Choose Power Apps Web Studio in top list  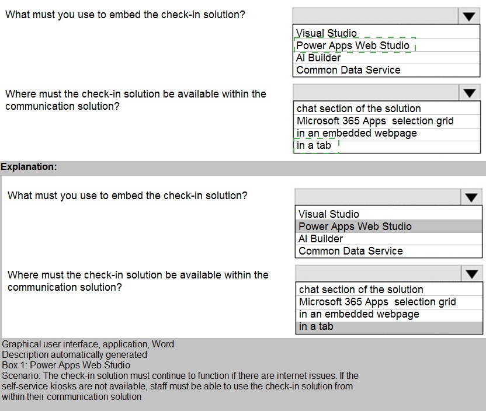coord(353,46)
